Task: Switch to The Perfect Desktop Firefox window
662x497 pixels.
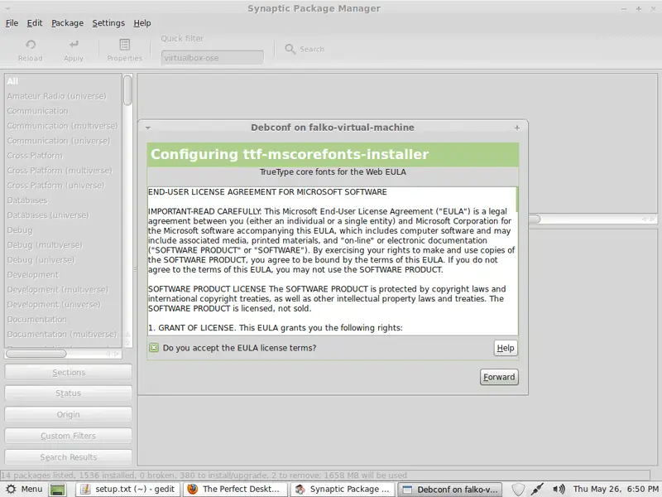Action: tap(235, 490)
